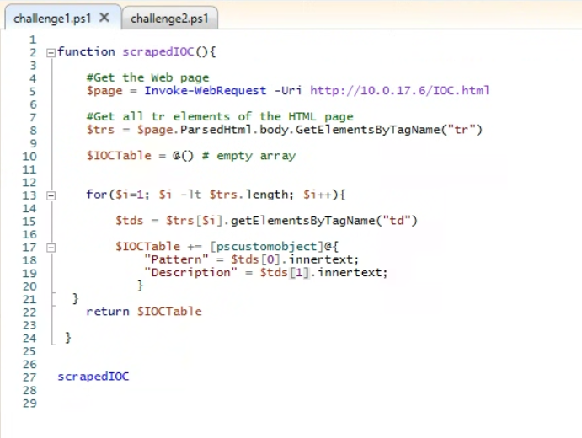Click the $IOCTable empty array declaration
Viewport: 582px width, 438px height.
pyautogui.click(x=190, y=156)
